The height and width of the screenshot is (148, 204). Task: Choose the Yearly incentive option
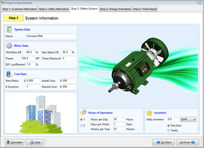[168, 130]
